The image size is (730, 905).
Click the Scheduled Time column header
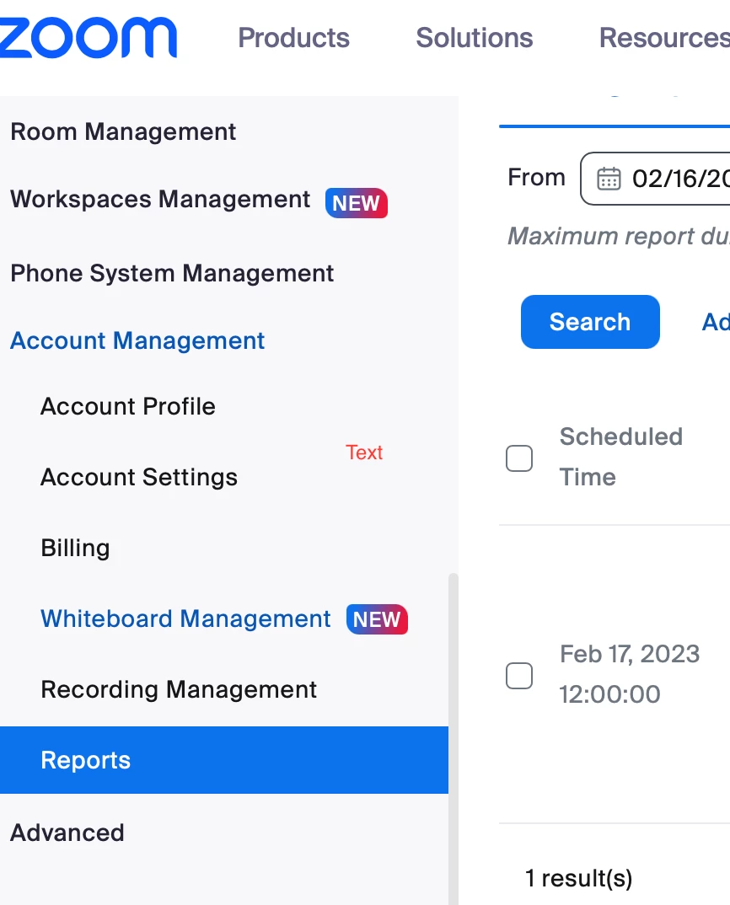(621, 457)
